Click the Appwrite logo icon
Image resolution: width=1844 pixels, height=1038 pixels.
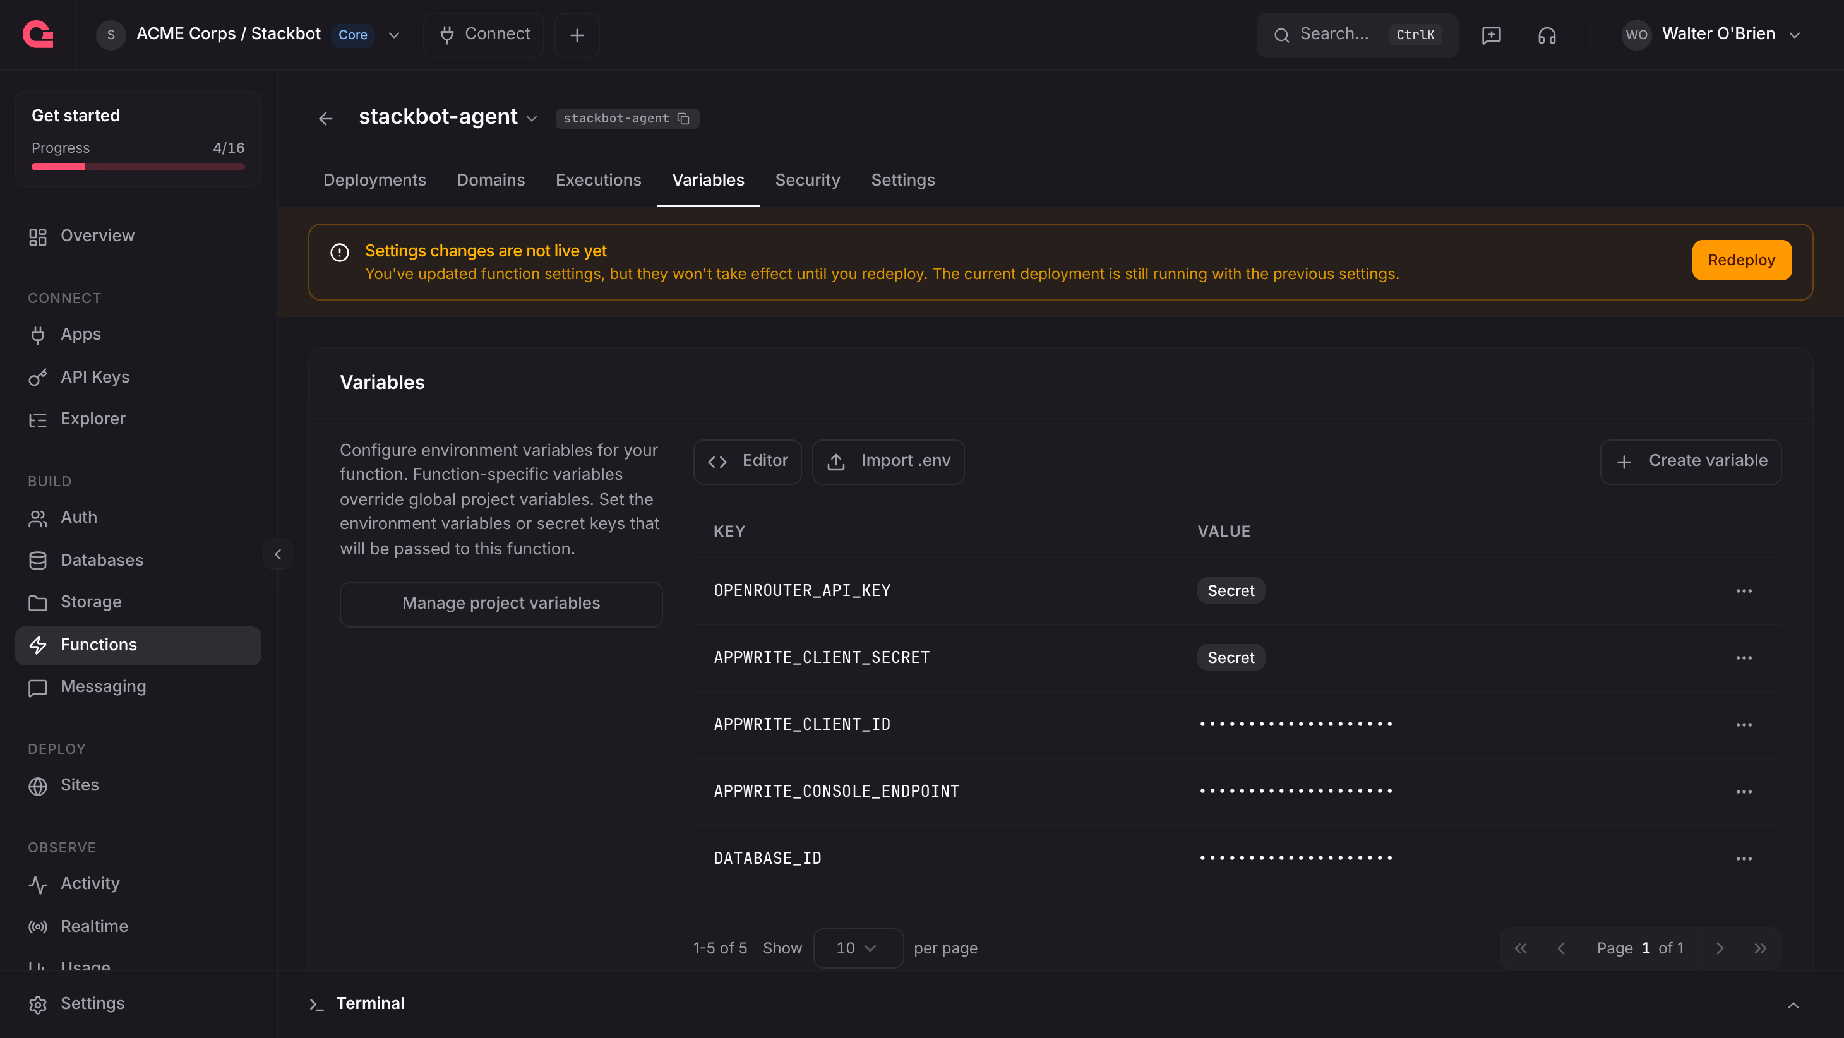[x=38, y=34]
